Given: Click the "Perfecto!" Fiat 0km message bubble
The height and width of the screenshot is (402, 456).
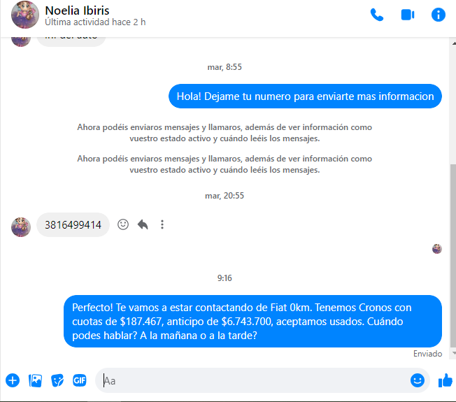Looking at the screenshot, I should click(x=252, y=322).
